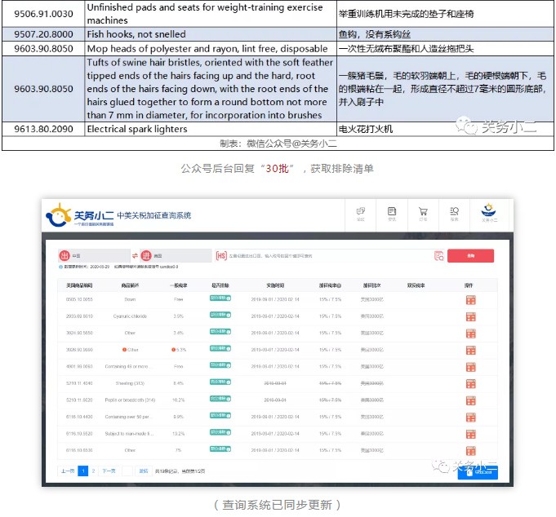Viewport: 556px width, 517px height.
Task: Click green exclusion badge in Cyanuric chloride row
Action: (220, 315)
